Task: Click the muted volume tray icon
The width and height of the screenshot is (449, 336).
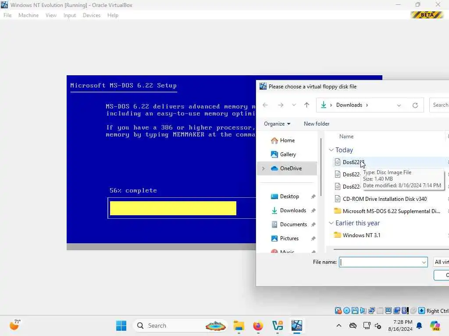Action: click(378, 325)
